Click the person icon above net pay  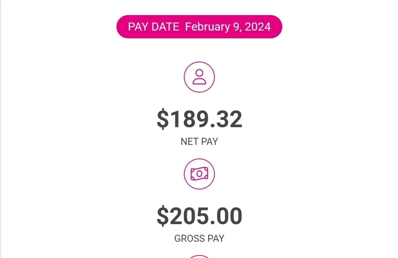[199, 77]
